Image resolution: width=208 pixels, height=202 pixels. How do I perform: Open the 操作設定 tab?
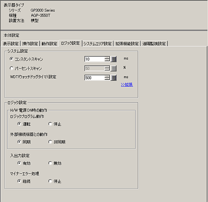30,44
